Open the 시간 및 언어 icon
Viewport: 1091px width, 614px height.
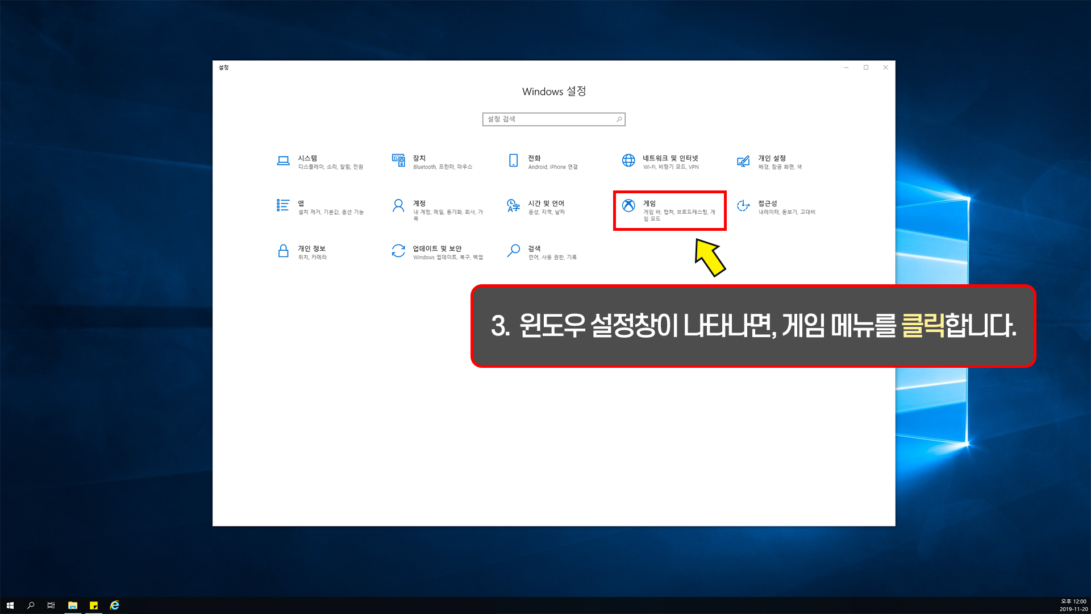(x=513, y=205)
